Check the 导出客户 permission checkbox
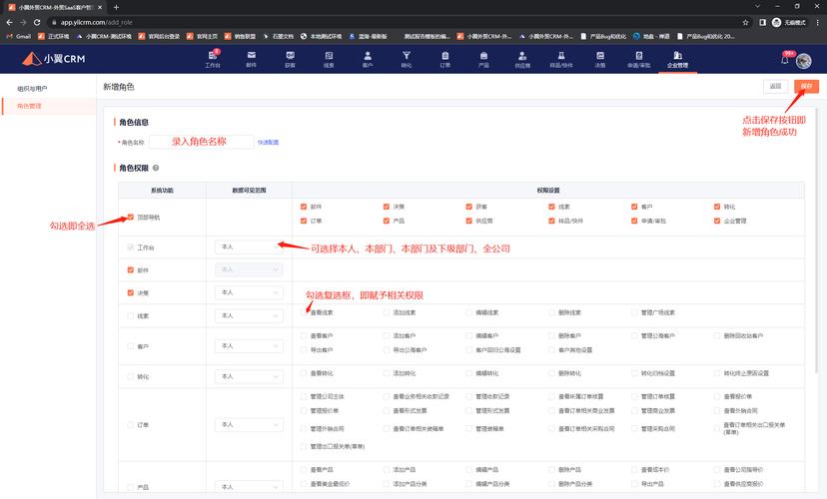827x499 pixels. (x=304, y=350)
